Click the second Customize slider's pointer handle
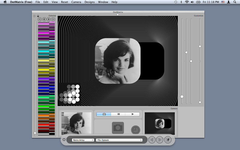The height and width of the screenshot is (150, 240). click(x=186, y=52)
